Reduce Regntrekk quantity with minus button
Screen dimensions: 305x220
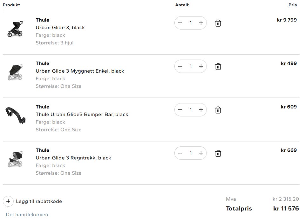point(180,153)
